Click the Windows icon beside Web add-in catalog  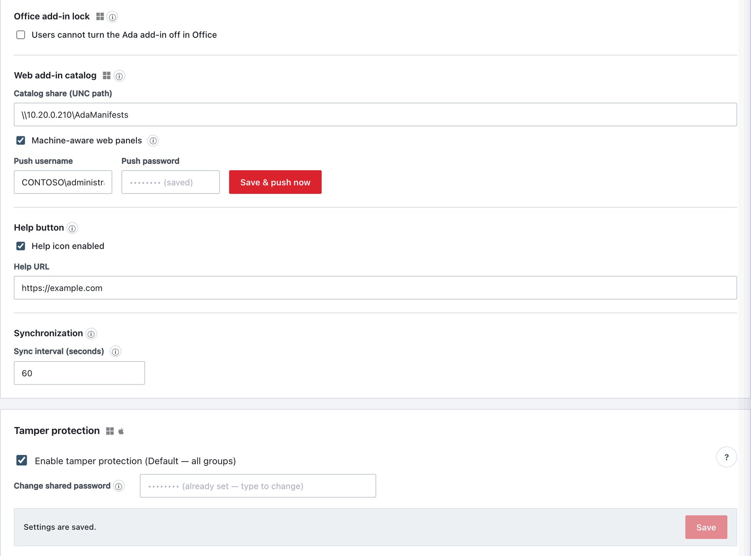click(107, 75)
